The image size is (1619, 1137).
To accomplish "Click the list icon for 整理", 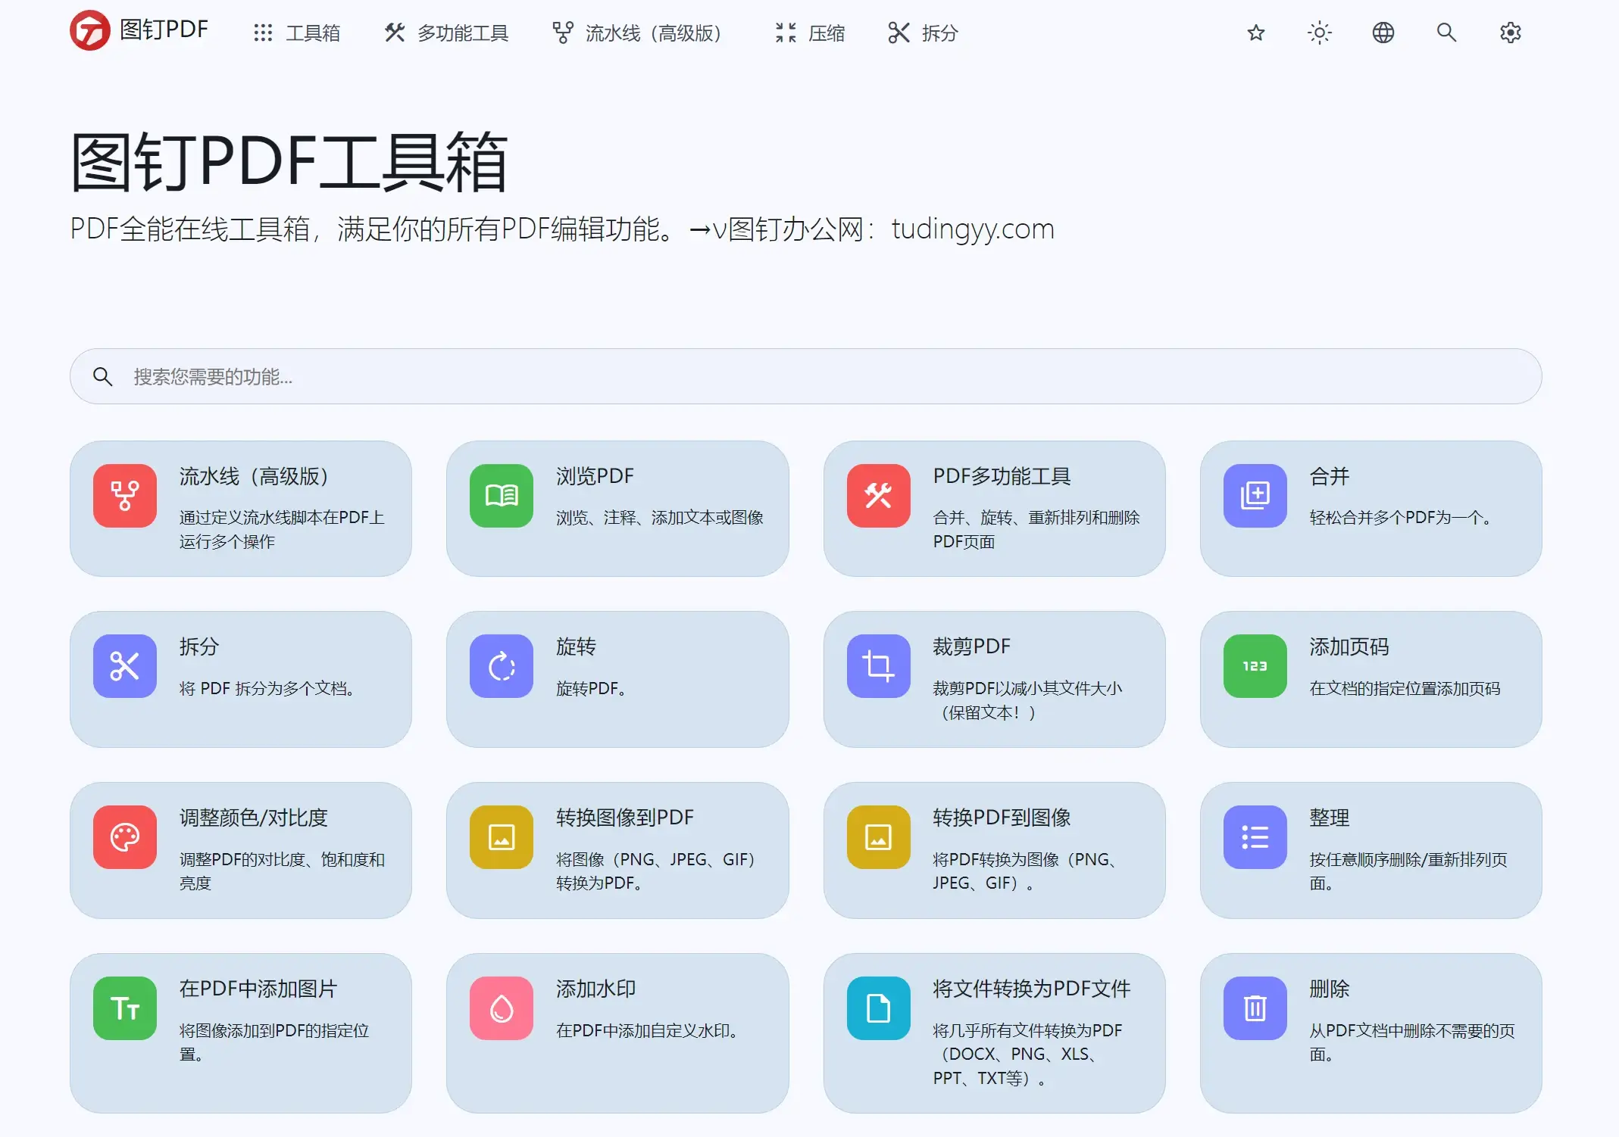I will [1255, 837].
